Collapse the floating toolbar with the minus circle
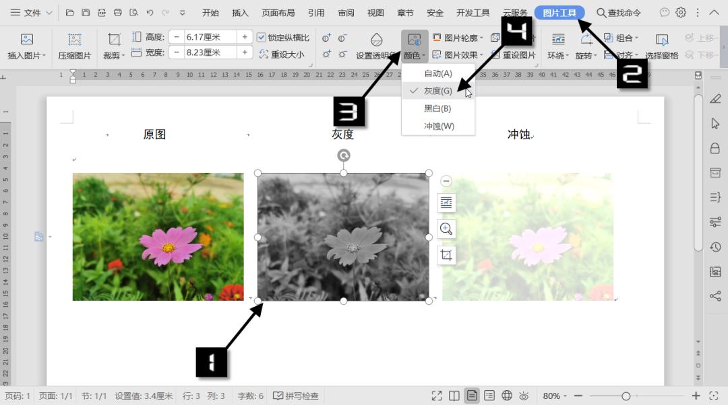 pyautogui.click(x=446, y=180)
